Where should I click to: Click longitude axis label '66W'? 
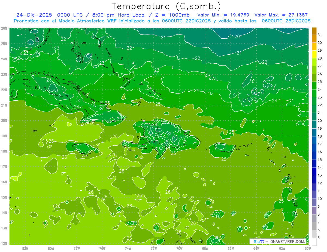click(x=231, y=248)
